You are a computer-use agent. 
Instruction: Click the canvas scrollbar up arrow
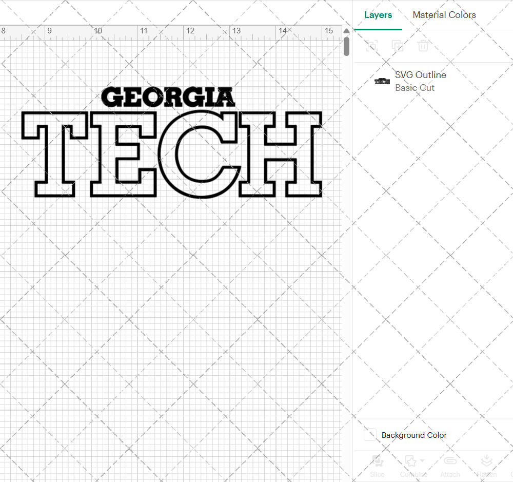346,31
